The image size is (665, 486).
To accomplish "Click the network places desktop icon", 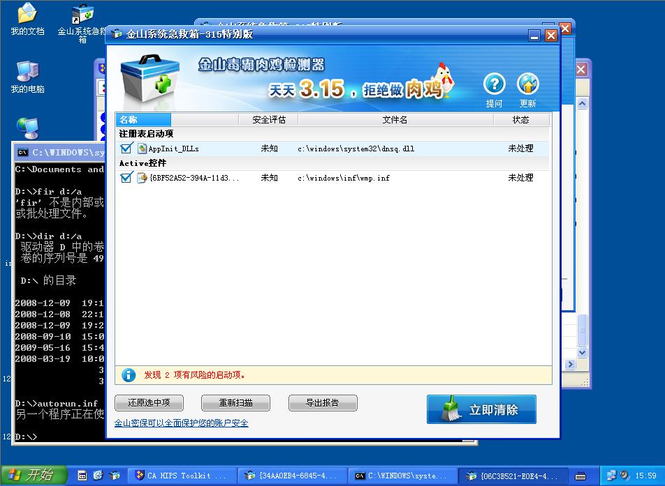I will [28, 128].
